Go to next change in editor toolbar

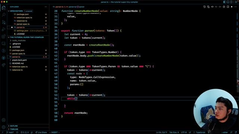click(220, 7)
